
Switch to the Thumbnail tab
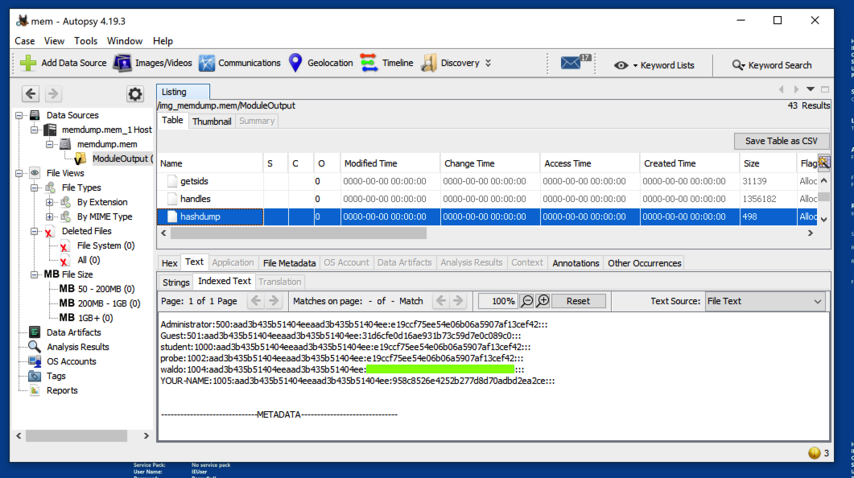point(212,122)
